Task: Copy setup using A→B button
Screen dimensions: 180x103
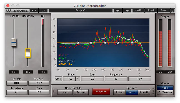Action: (x=138, y=10)
